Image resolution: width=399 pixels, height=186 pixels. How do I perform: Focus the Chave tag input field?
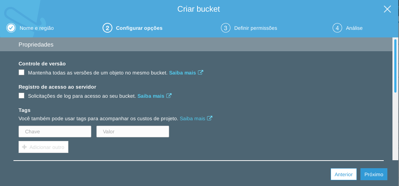(55, 132)
